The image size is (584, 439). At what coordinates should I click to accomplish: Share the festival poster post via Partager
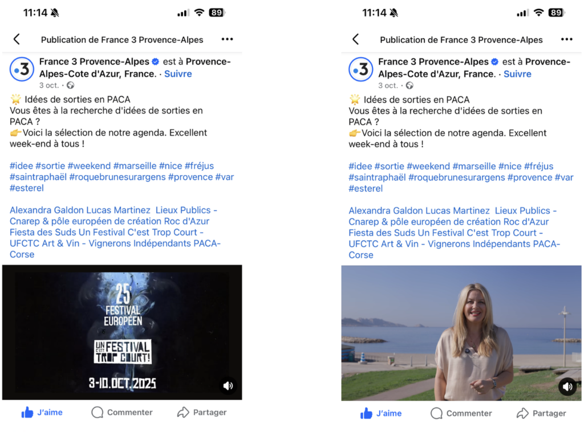tap(202, 412)
